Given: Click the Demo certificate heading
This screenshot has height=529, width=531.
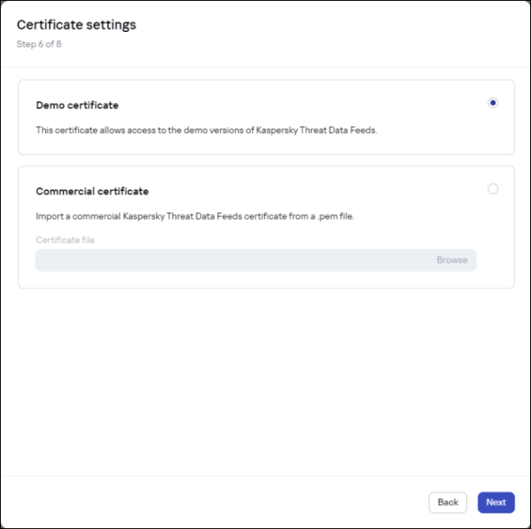Looking at the screenshot, I should click(77, 105).
